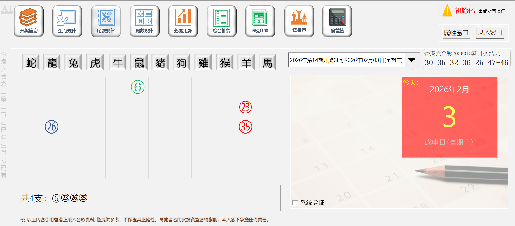Open the 綜合計算 calculation icon
The width and height of the screenshot is (515, 226).
pyautogui.click(x=221, y=21)
